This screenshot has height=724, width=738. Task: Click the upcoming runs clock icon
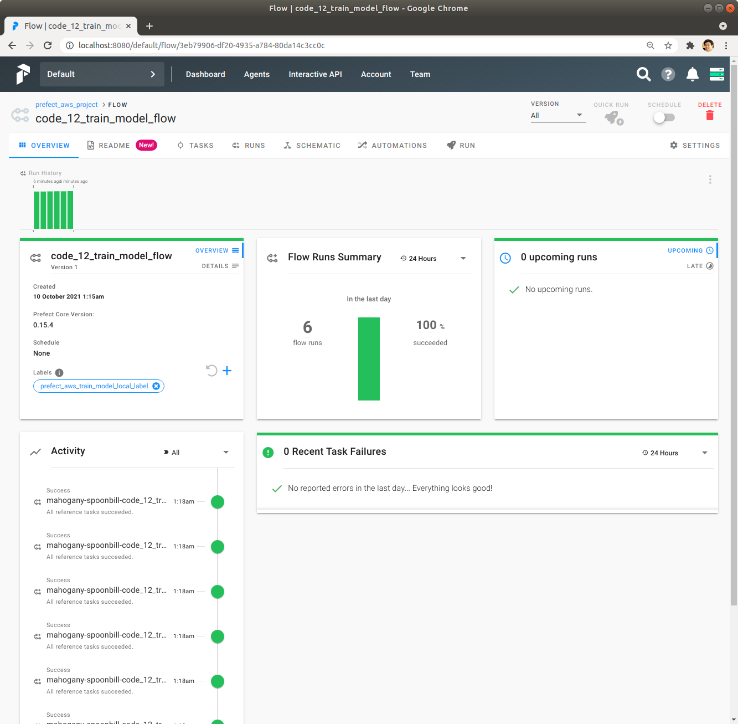(505, 258)
